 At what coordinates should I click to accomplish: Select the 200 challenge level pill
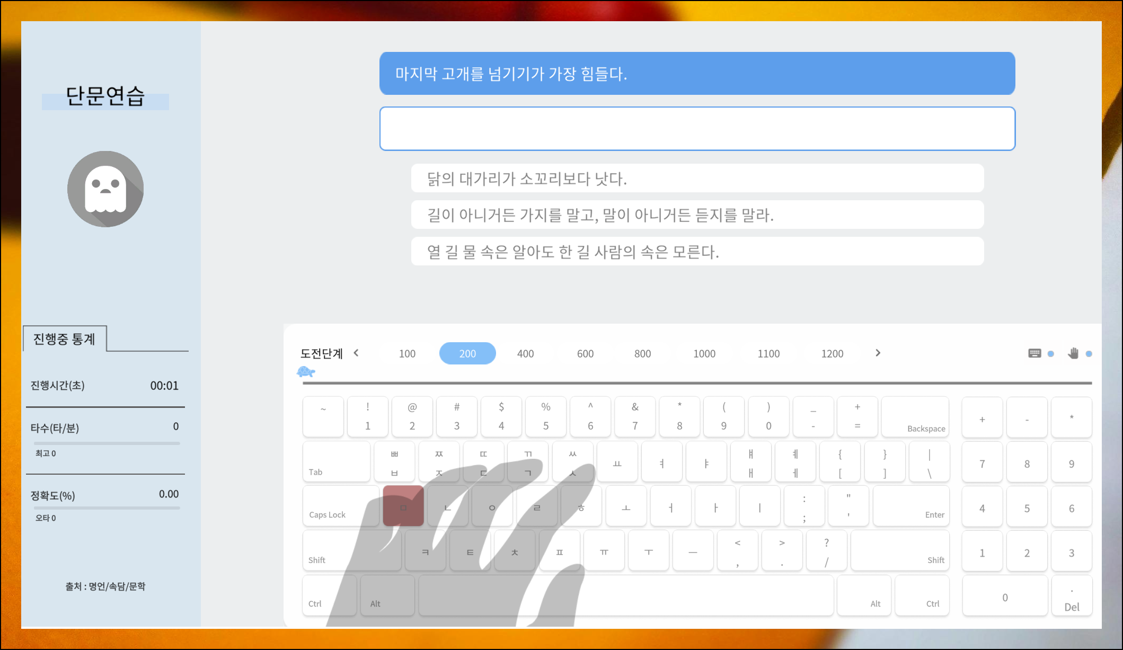pyautogui.click(x=467, y=353)
